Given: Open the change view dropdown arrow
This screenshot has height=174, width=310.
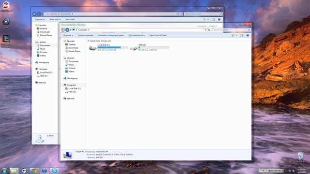Looking at the screenshot, I should tap(236, 35).
